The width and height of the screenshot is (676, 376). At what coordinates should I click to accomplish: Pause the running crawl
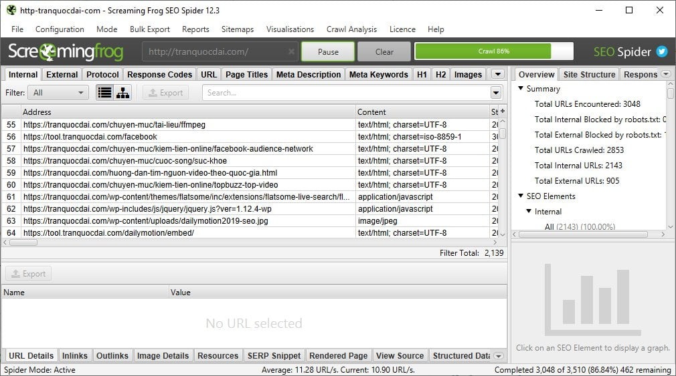click(327, 52)
